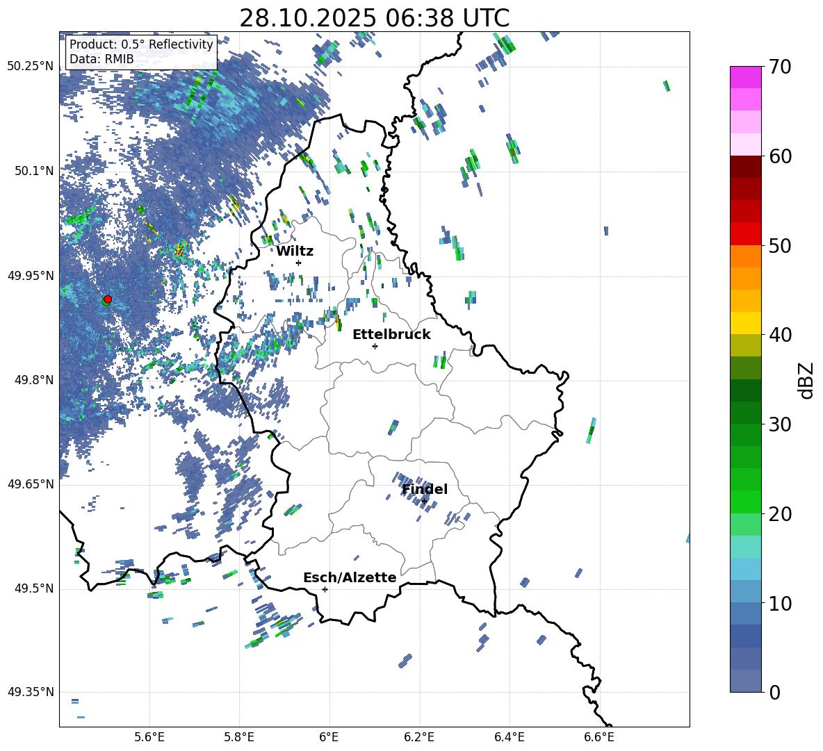823x751 pixels.
Task: Click the 20 colorbar tick label
Action: 780,514
